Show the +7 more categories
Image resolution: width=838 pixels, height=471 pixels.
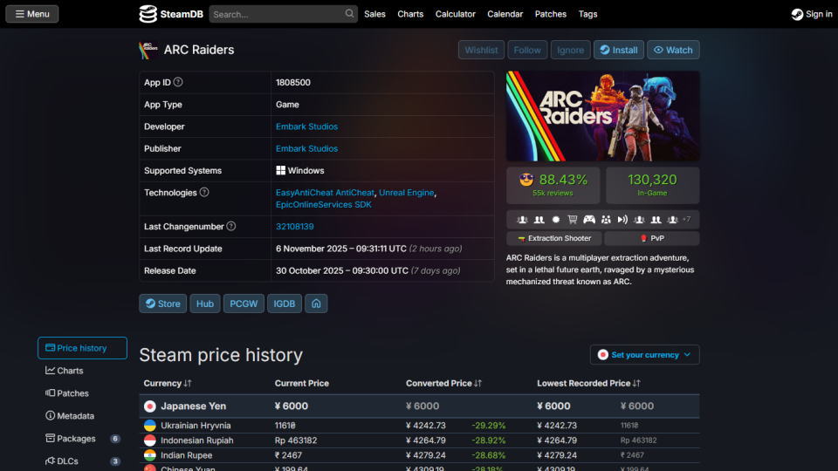tap(686, 220)
